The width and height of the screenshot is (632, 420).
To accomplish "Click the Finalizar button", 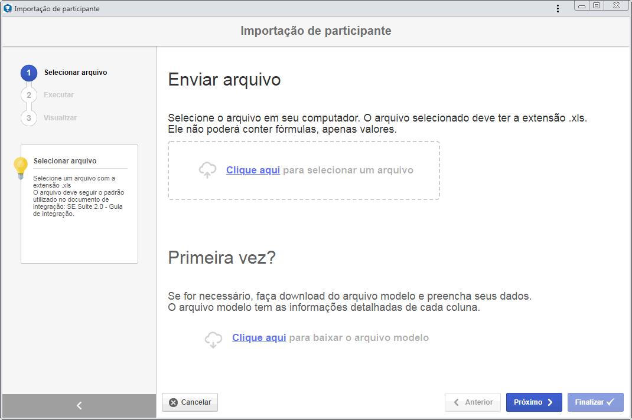I will 595,402.
